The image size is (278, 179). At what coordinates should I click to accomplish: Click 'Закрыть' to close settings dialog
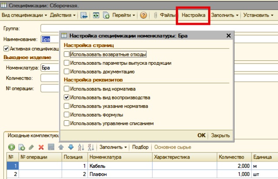click(220, 135)
